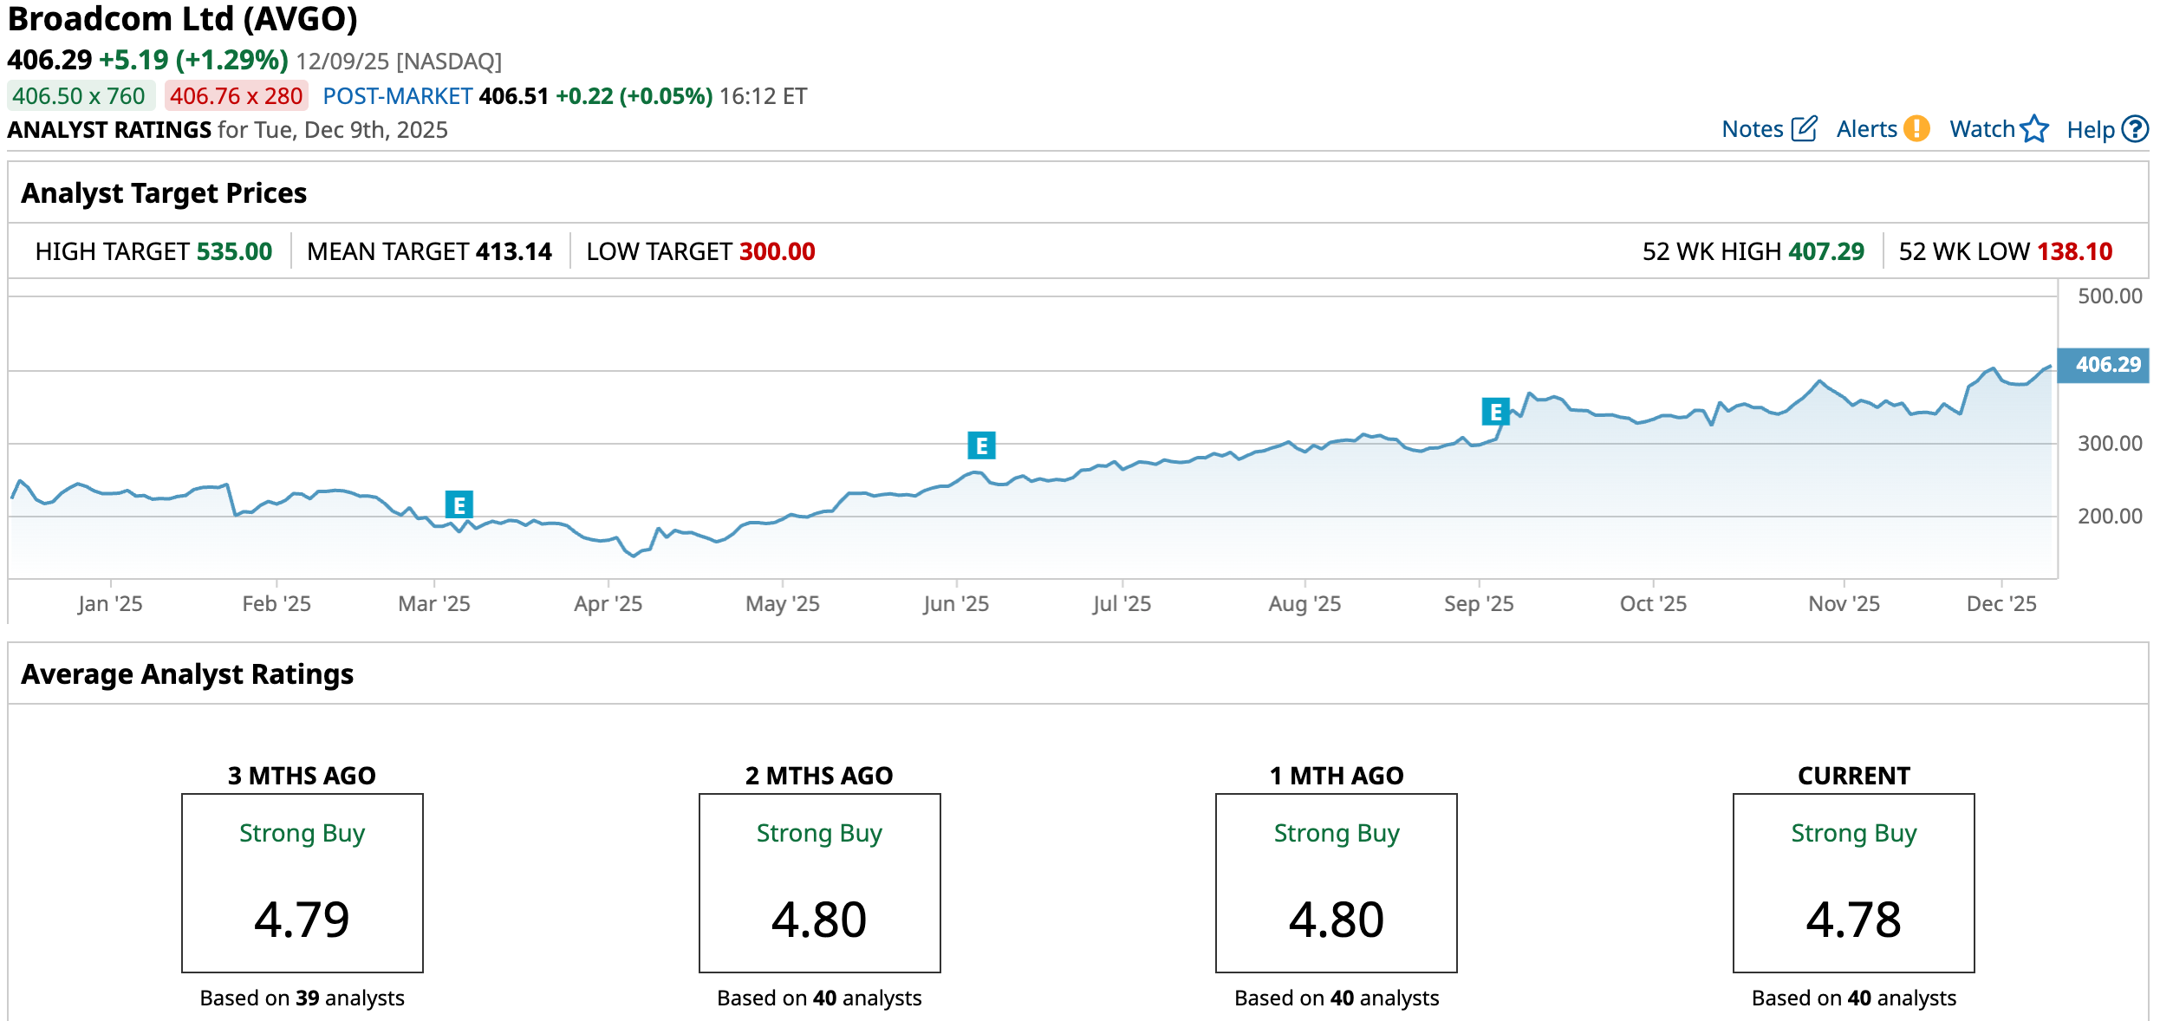Click the green bid quote 406.50 x 760
2160x1021 pixels.
[80, 96]
